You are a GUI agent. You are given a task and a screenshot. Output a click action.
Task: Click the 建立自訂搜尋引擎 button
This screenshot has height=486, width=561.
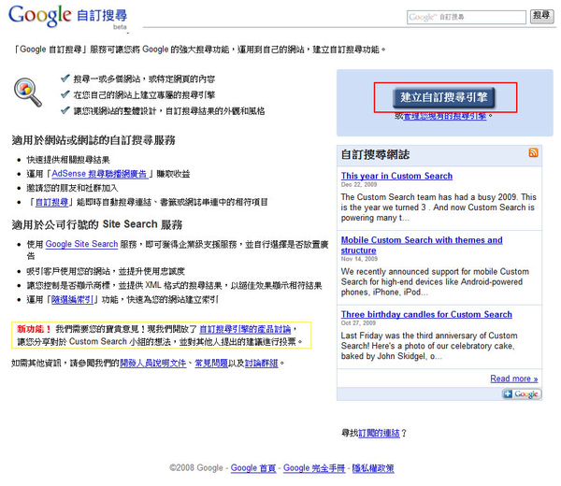click(443, 97)
